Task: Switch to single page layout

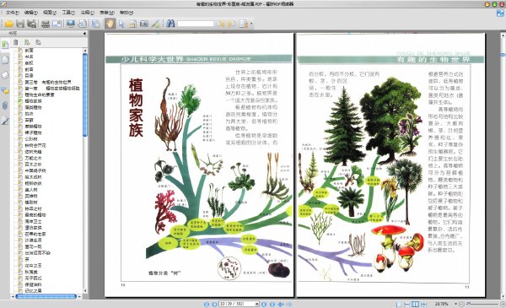Action: coord(399,304)
